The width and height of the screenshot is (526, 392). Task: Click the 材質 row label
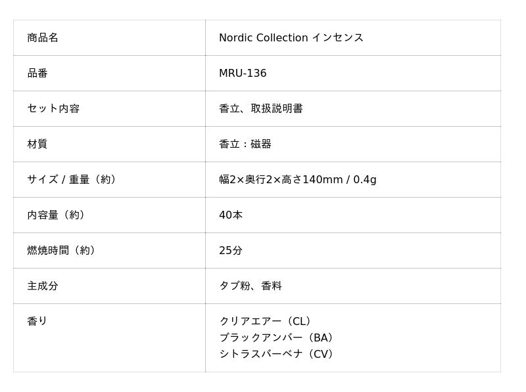pyautogui.click(x=37, y=144)
